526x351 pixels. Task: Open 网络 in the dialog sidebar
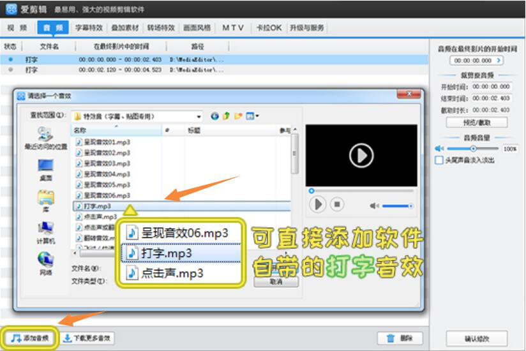[45, 264]
